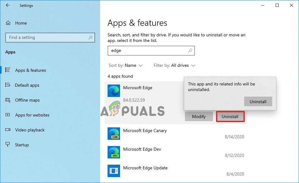299x183 pixels.
Task: Open Video playback page
Action: tap(30, 130)
